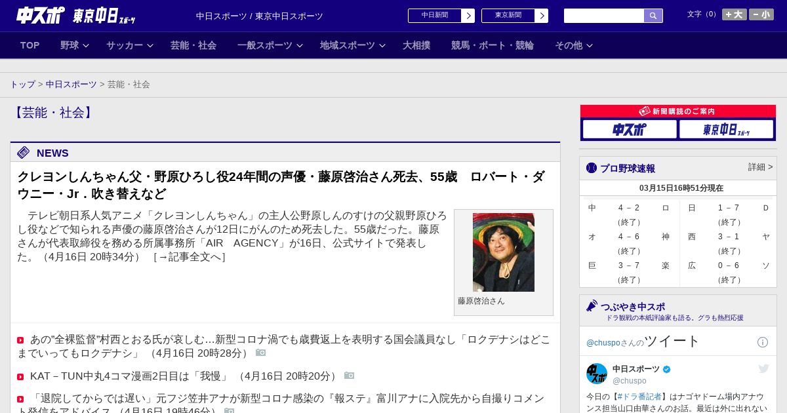This screenshot has width=787, height=413.
Task: Expand the 一般スポーツ menu
Action: click(x=270, y=45)
